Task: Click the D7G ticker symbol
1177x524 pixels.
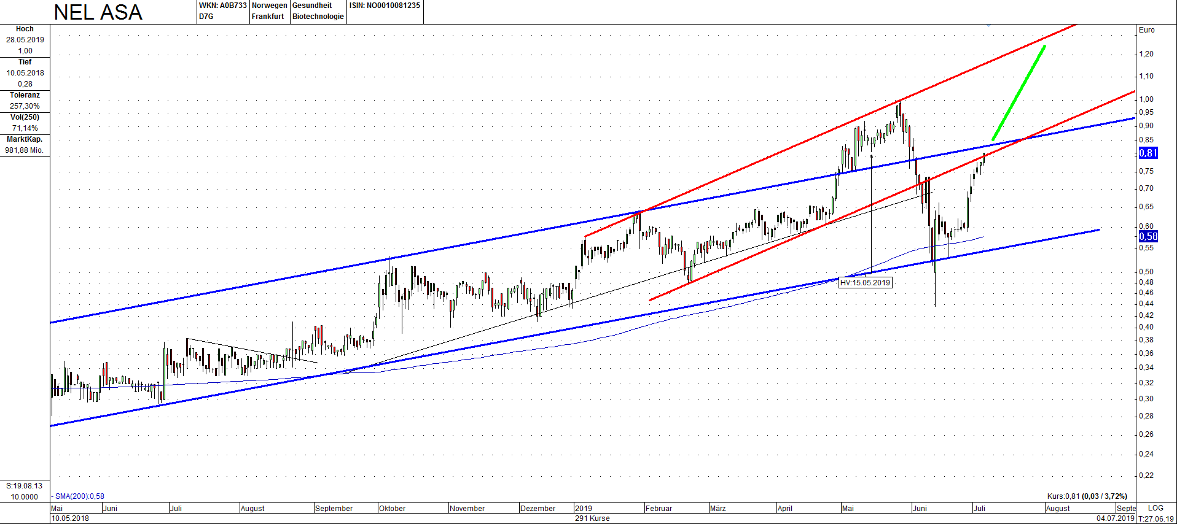Action: 206,17
